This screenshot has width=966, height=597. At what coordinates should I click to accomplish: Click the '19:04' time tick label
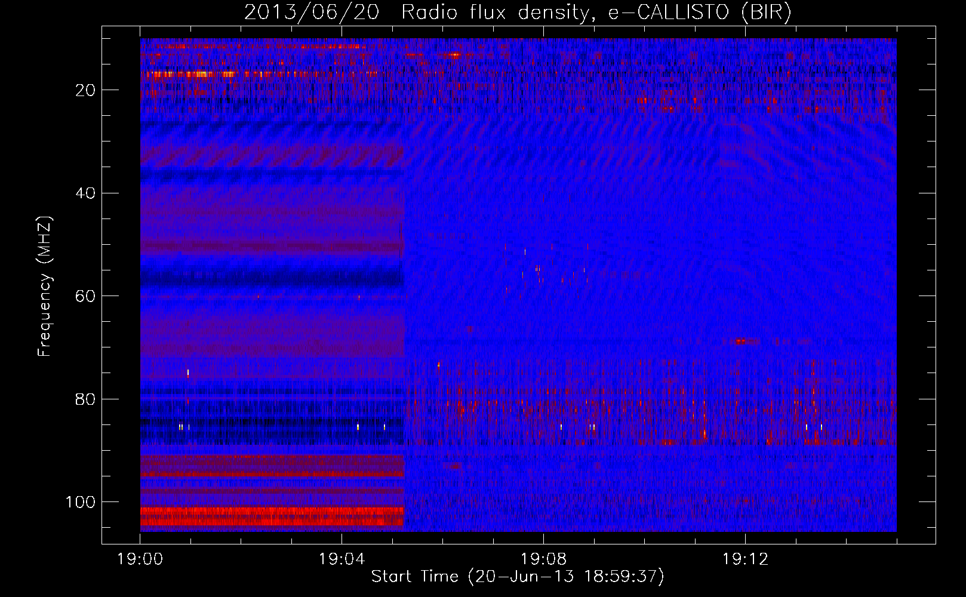(342, 559)
